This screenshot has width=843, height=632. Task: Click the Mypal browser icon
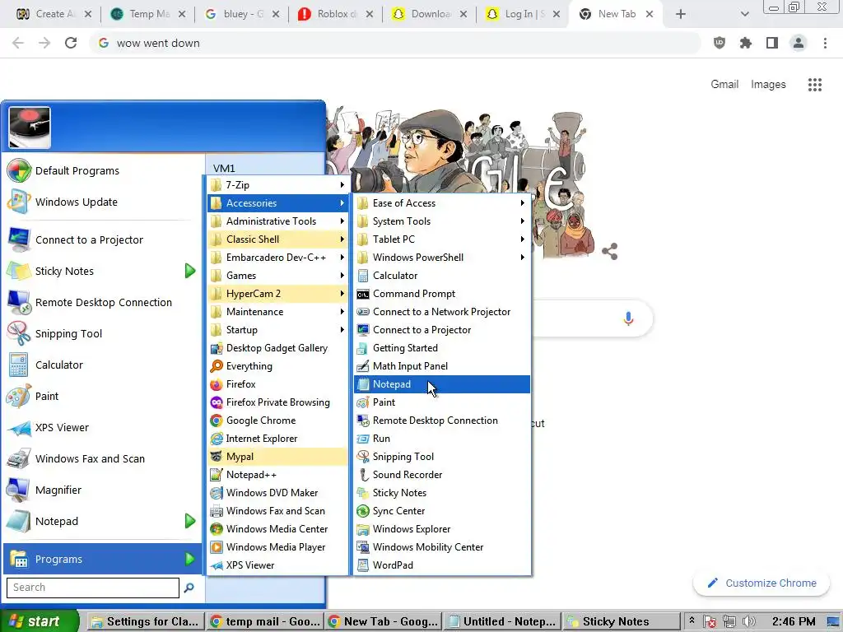coord(217,456)
